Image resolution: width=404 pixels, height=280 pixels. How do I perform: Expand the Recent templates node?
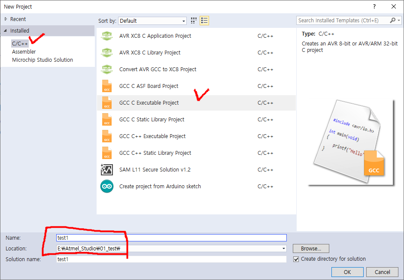[6, 19]
